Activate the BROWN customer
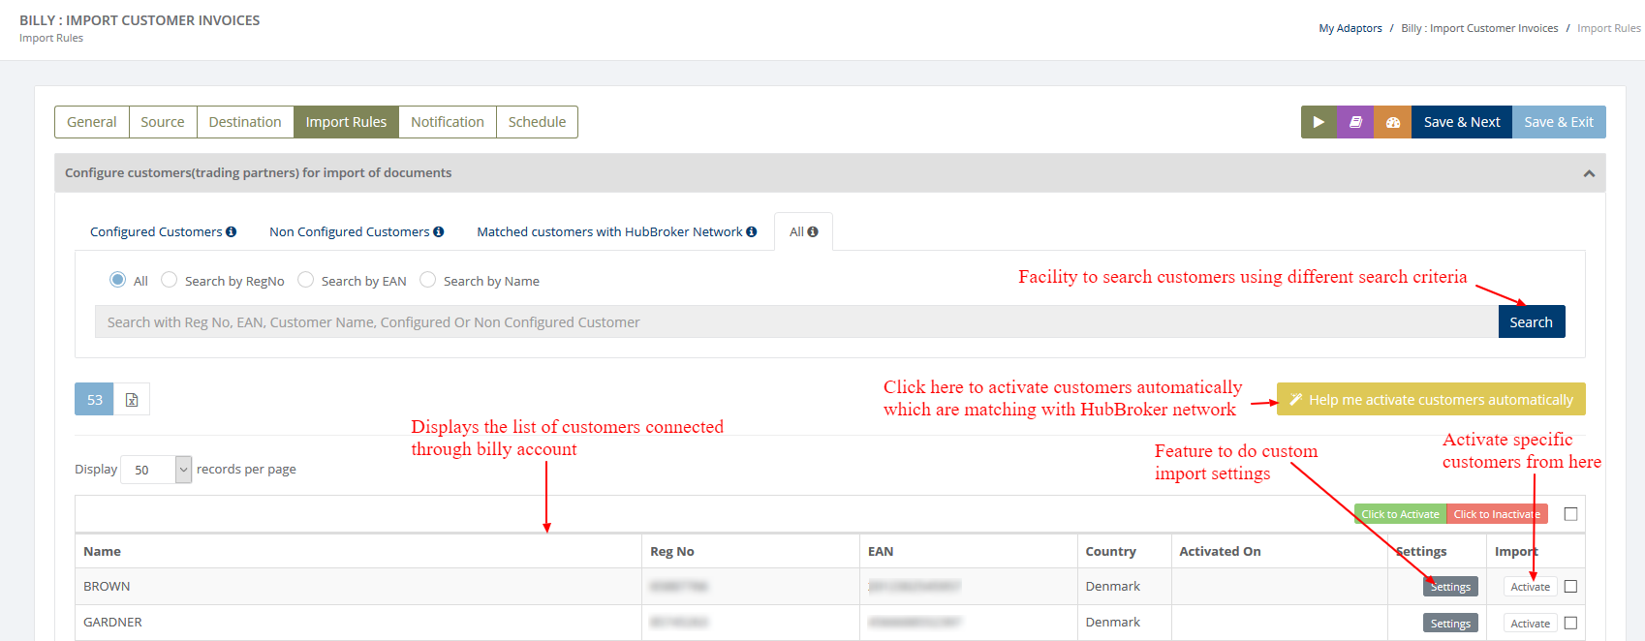 [x=1530, y=587]
